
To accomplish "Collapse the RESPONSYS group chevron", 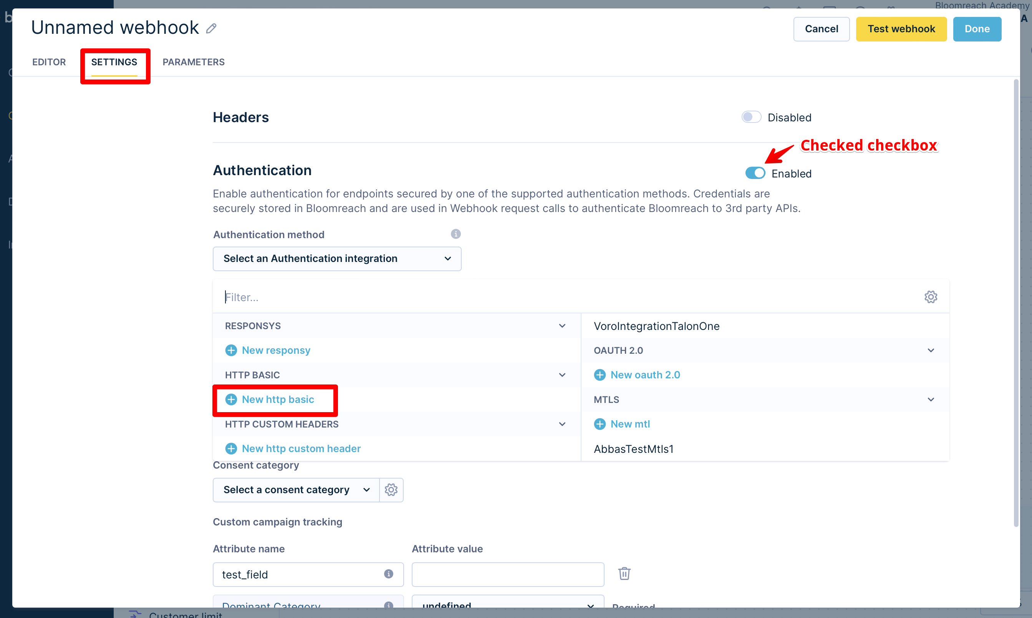I will (x=562, y=326).
